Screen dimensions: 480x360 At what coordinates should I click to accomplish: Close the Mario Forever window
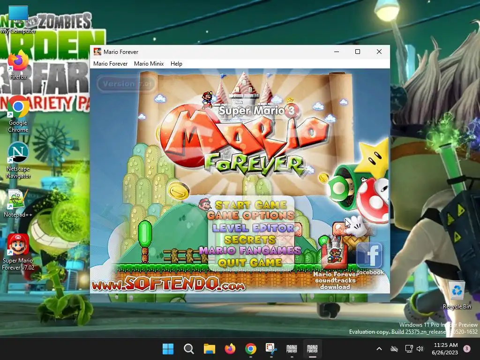pyautogui.click(x=379, y=52)
